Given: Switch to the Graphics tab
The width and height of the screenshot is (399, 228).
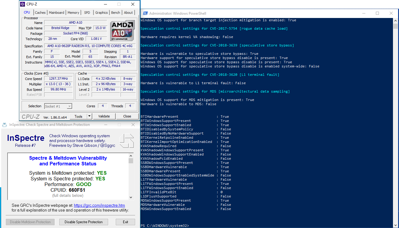Looking at the screenshot, I should pyautogui.click(x=102, y=13).
